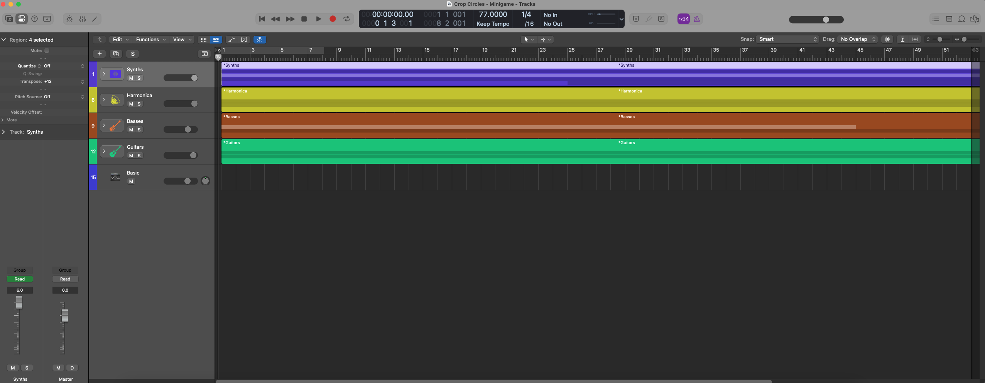Open the Snap Smart dropdown
This screenshot has width=985, height=383.
(787, 39)
